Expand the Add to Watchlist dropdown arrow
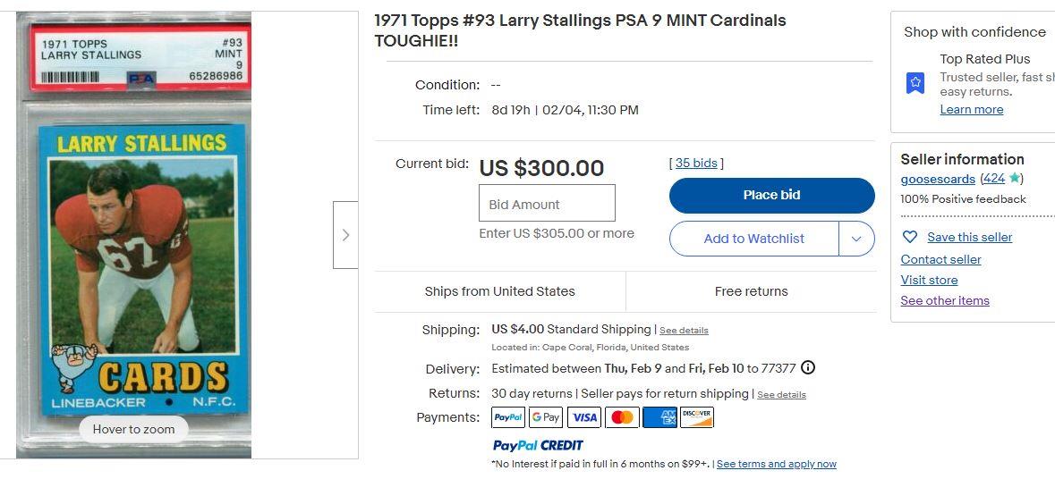Image resolution: width=1055 pixels, height=479 pixels. point(856,239)
